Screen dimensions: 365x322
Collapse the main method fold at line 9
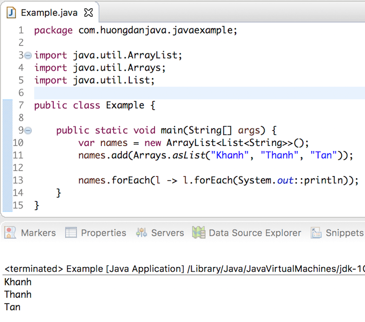tap(28, 131)
